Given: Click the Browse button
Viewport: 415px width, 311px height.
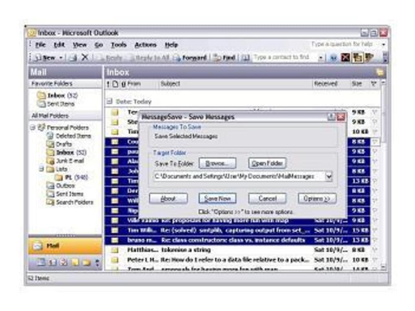Looking at the screenshot, I should pyautogui.click(x=217, y=163).
